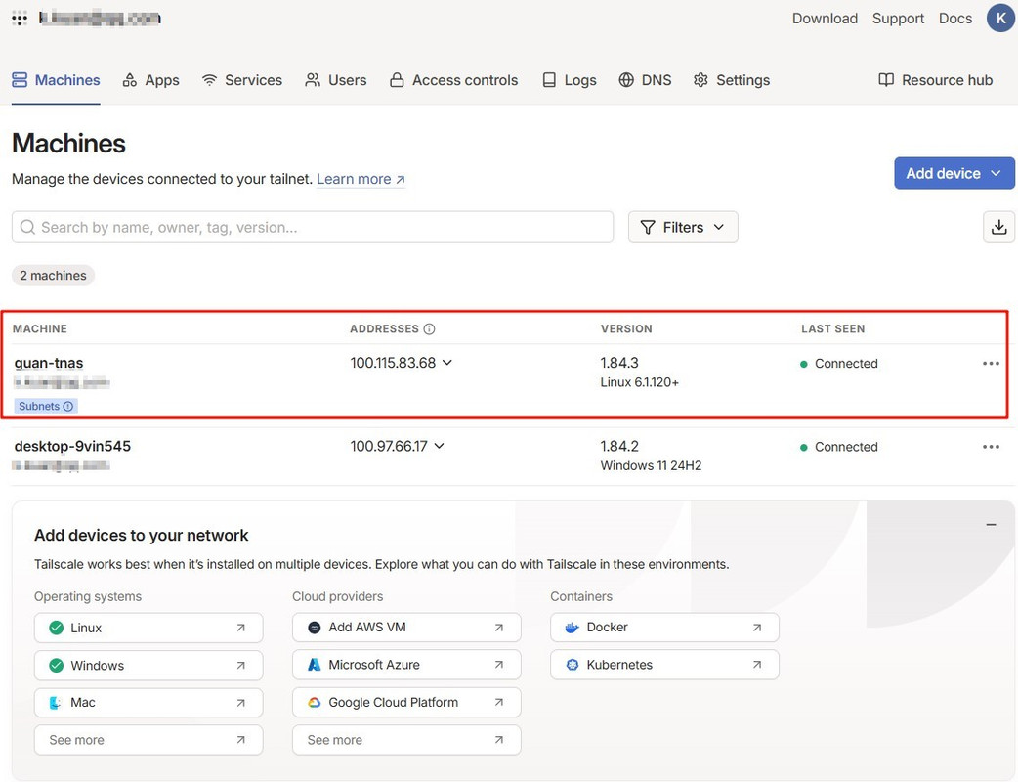Click the search magnifier icon
Screen dimensions: 1018x782
click(27, 227)
